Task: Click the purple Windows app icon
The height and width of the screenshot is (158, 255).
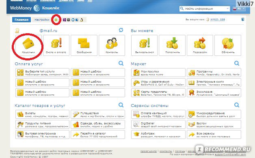Action: click(65, 20)
